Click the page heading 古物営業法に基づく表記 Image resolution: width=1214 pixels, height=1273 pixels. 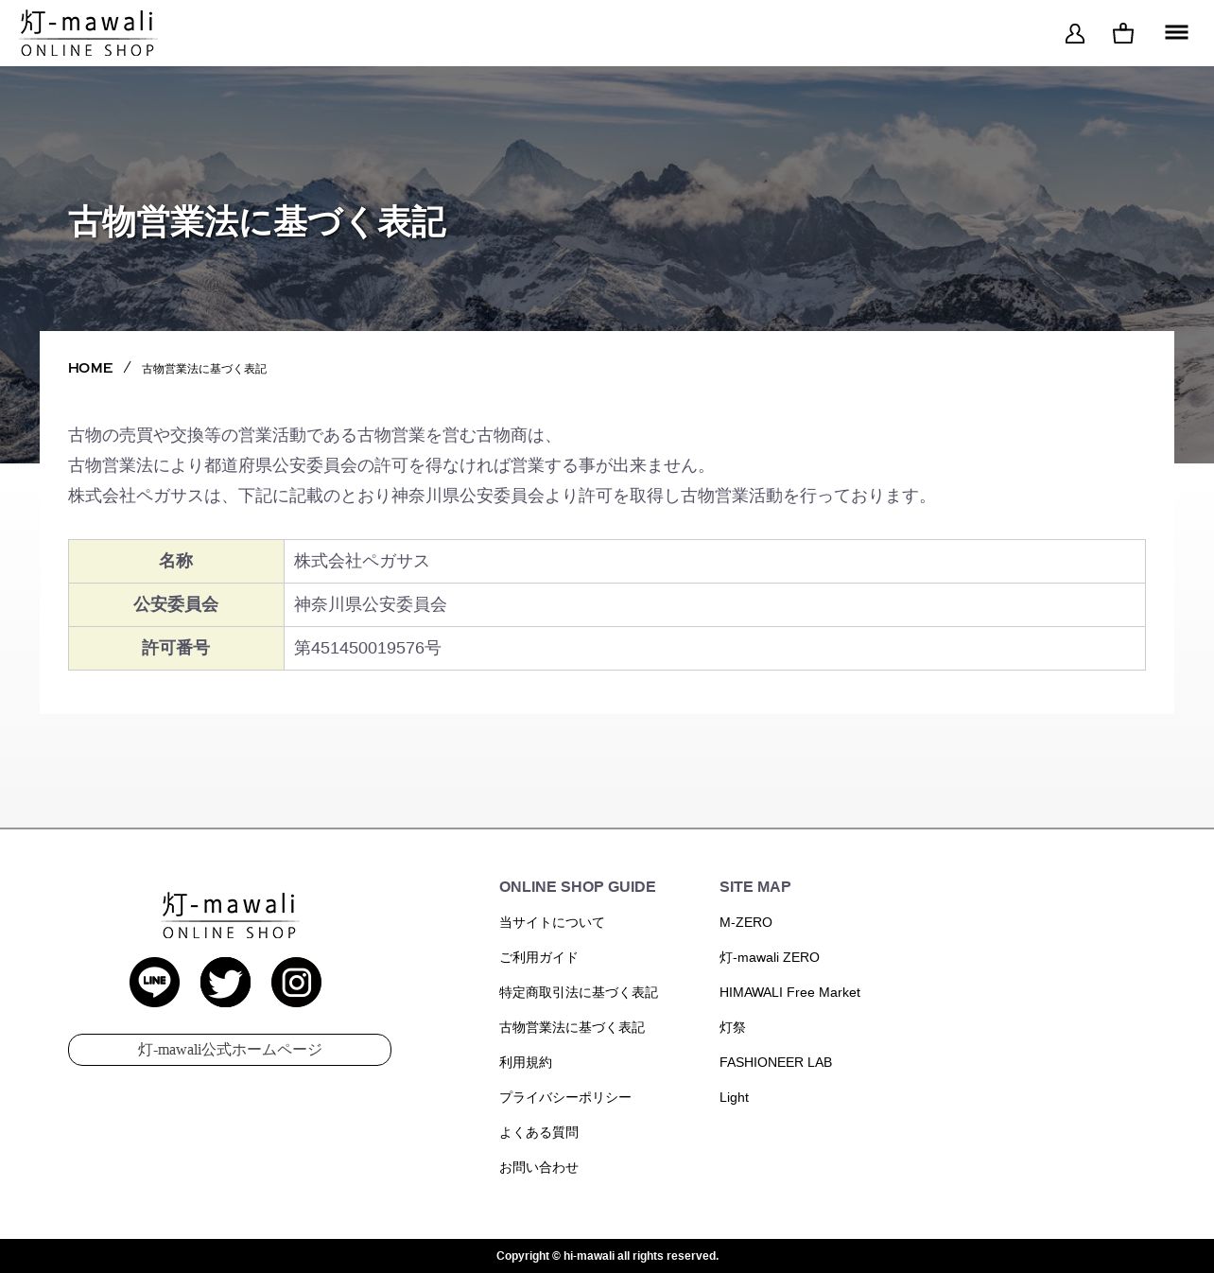(x=257, y=222)
